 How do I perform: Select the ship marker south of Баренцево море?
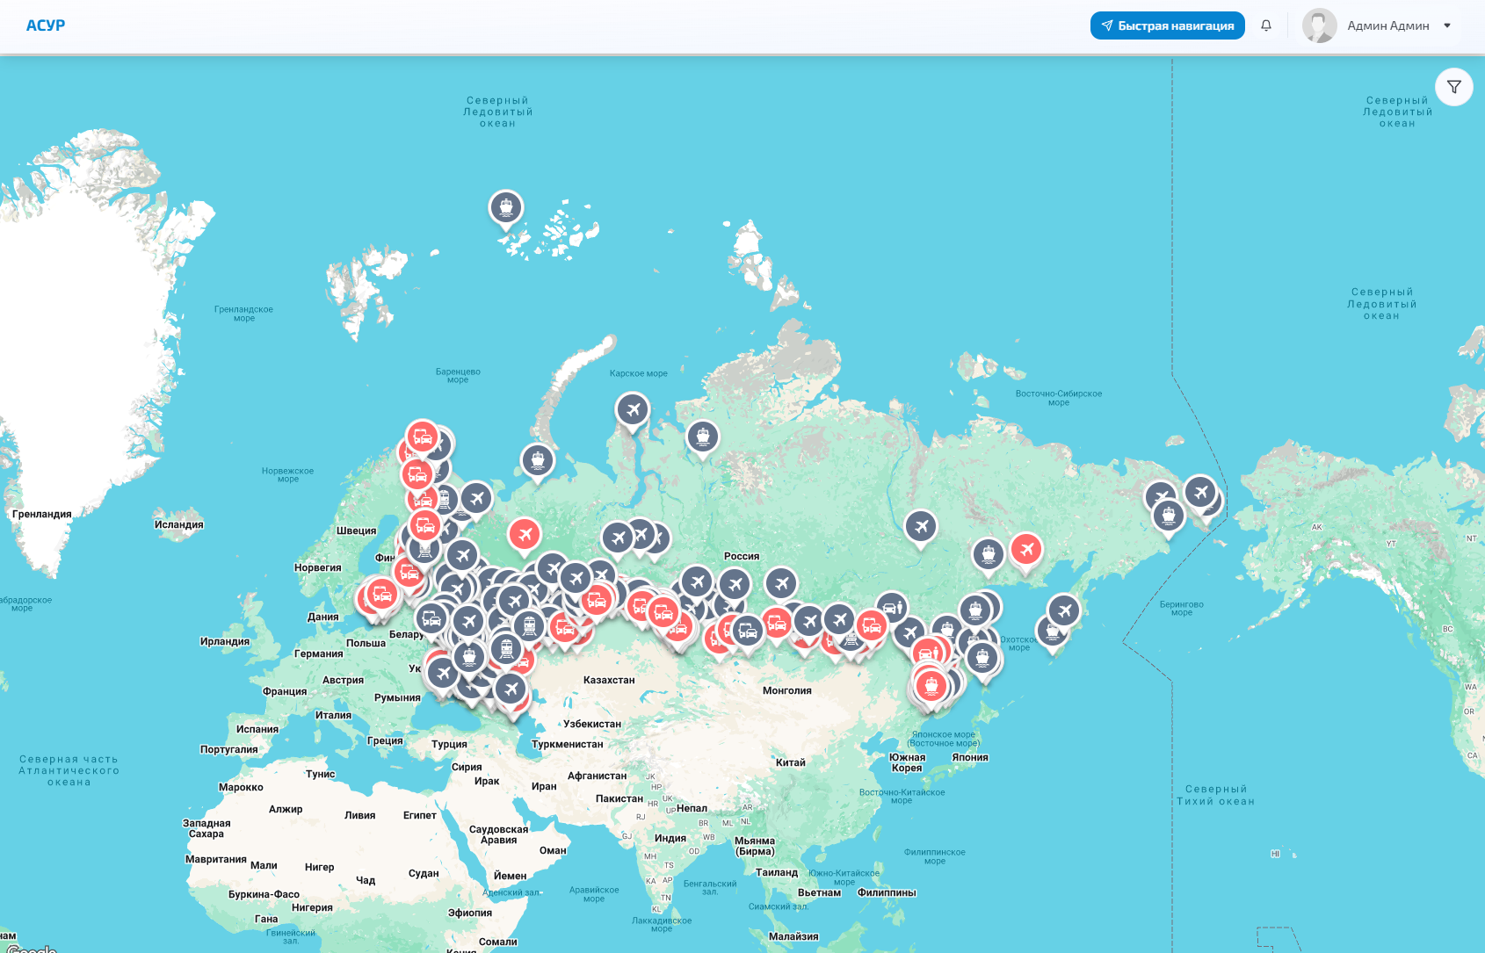click(538, 458)
